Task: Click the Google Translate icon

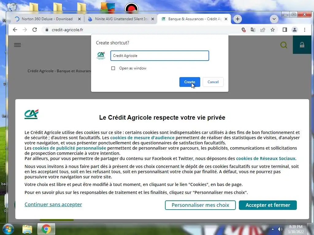Action: coord(253,30)
